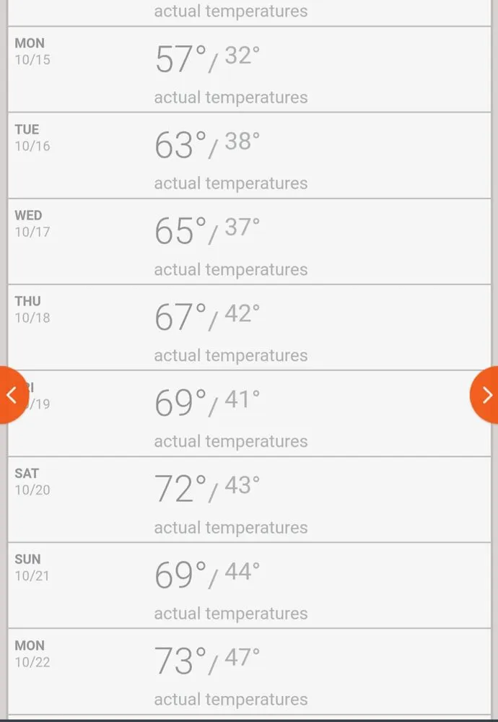The image size is (498, 722).
Task: Click the 32° low temperature
Action: (x=242, y=56)
